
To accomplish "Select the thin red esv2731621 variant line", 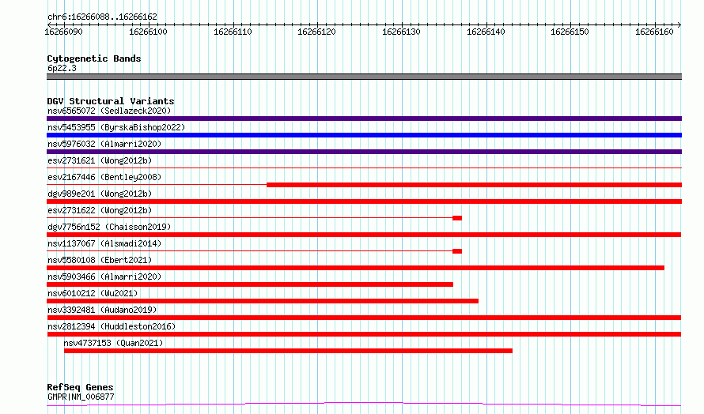I will [364, 168].
